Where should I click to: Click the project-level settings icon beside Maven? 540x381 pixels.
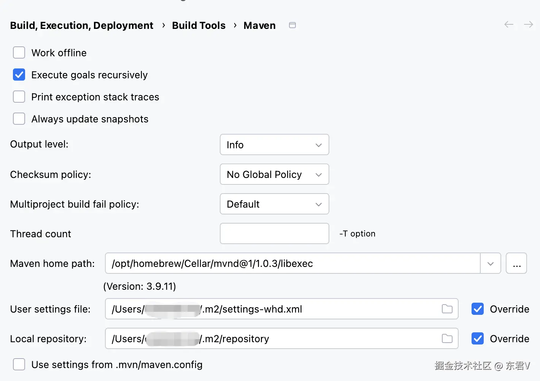tap(292, 25)
